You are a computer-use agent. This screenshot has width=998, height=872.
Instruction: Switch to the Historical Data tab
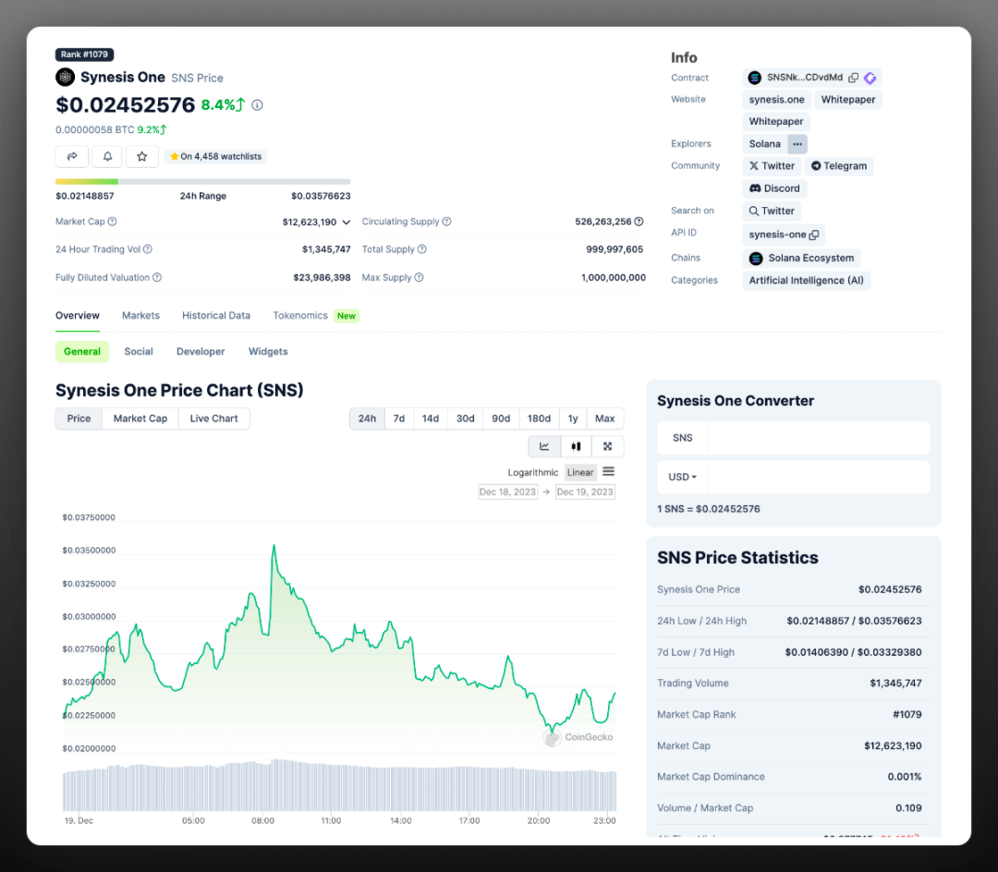pos(216,316)
